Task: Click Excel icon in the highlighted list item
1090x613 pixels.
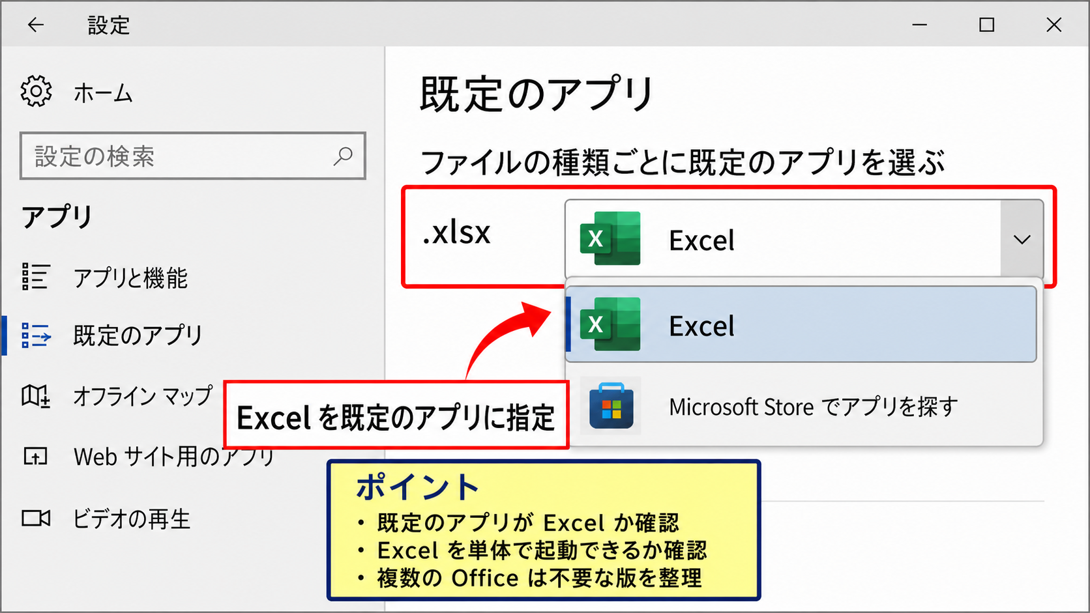Action: click(x=610, y=324)
